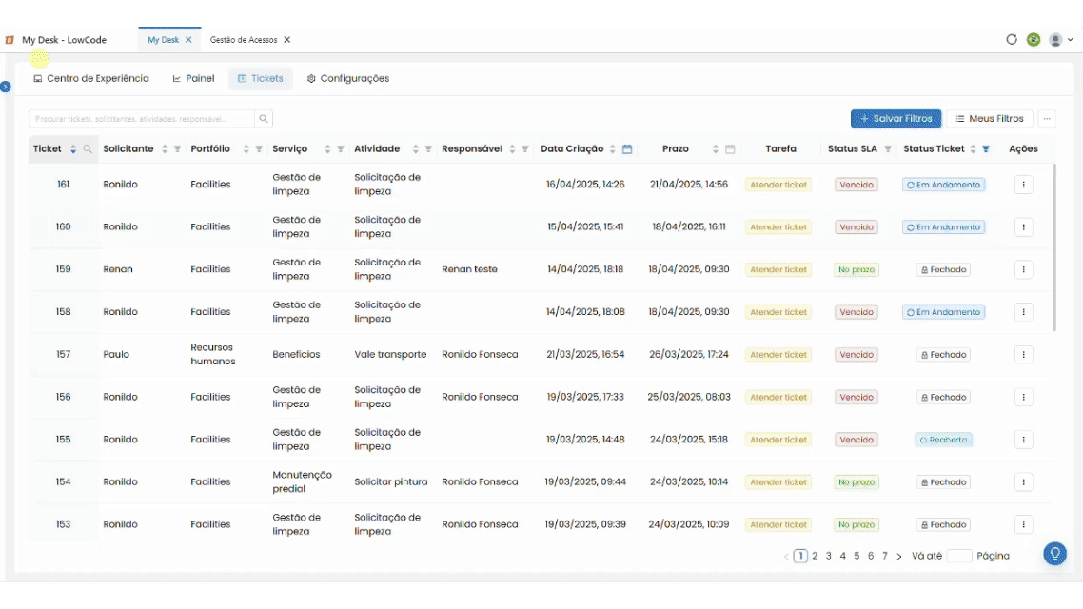Open actions menu for ticket 153
This screenshot has height=609, width=1083.
click(x=1024, y=524)
